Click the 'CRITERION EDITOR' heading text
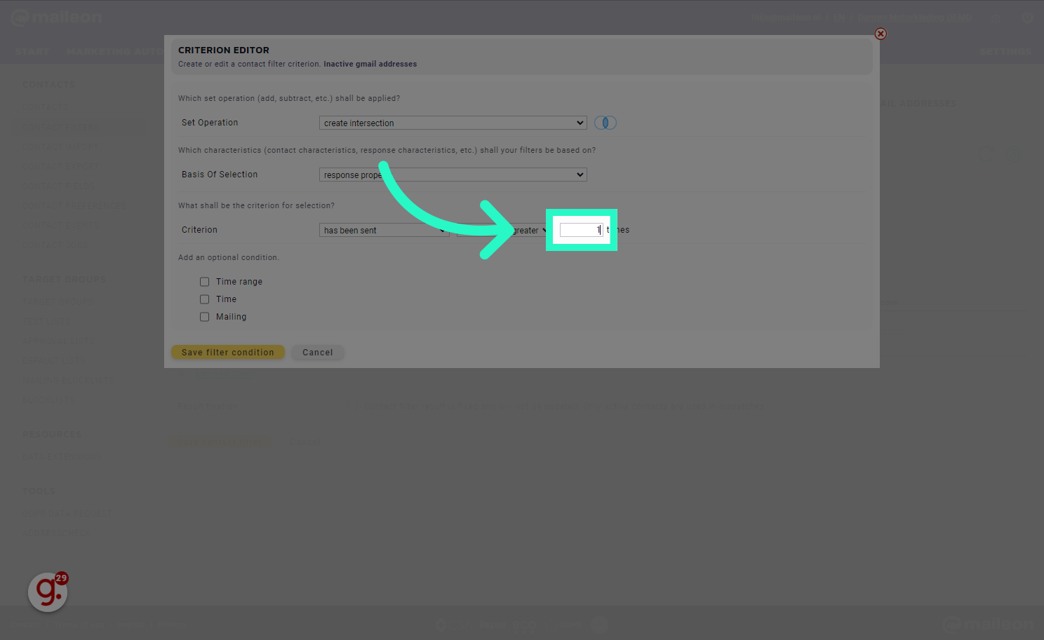This screenshot has height=640, width=1044. coord(224,50)
